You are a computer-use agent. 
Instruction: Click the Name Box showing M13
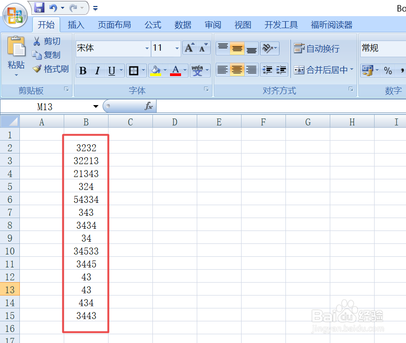pos(45,107)
